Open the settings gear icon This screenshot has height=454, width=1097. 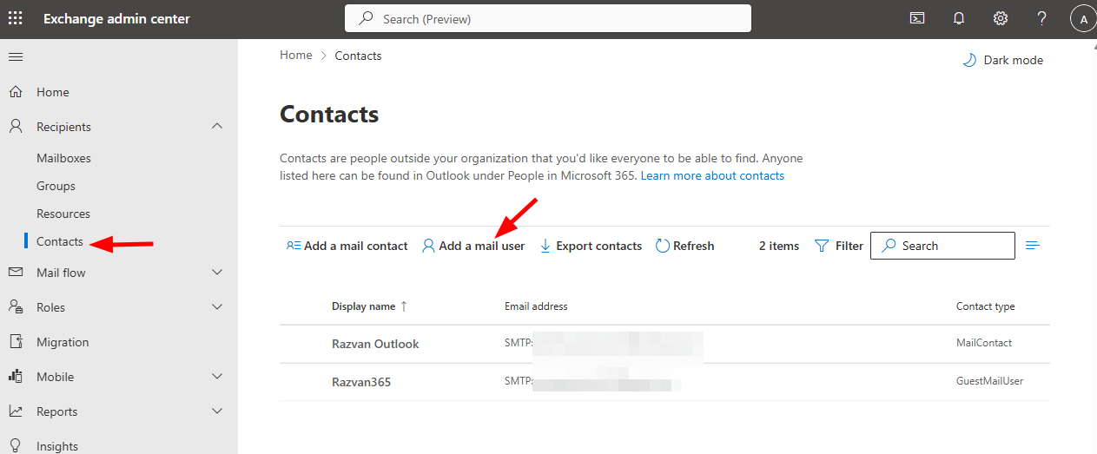[x=1001, y=18]
